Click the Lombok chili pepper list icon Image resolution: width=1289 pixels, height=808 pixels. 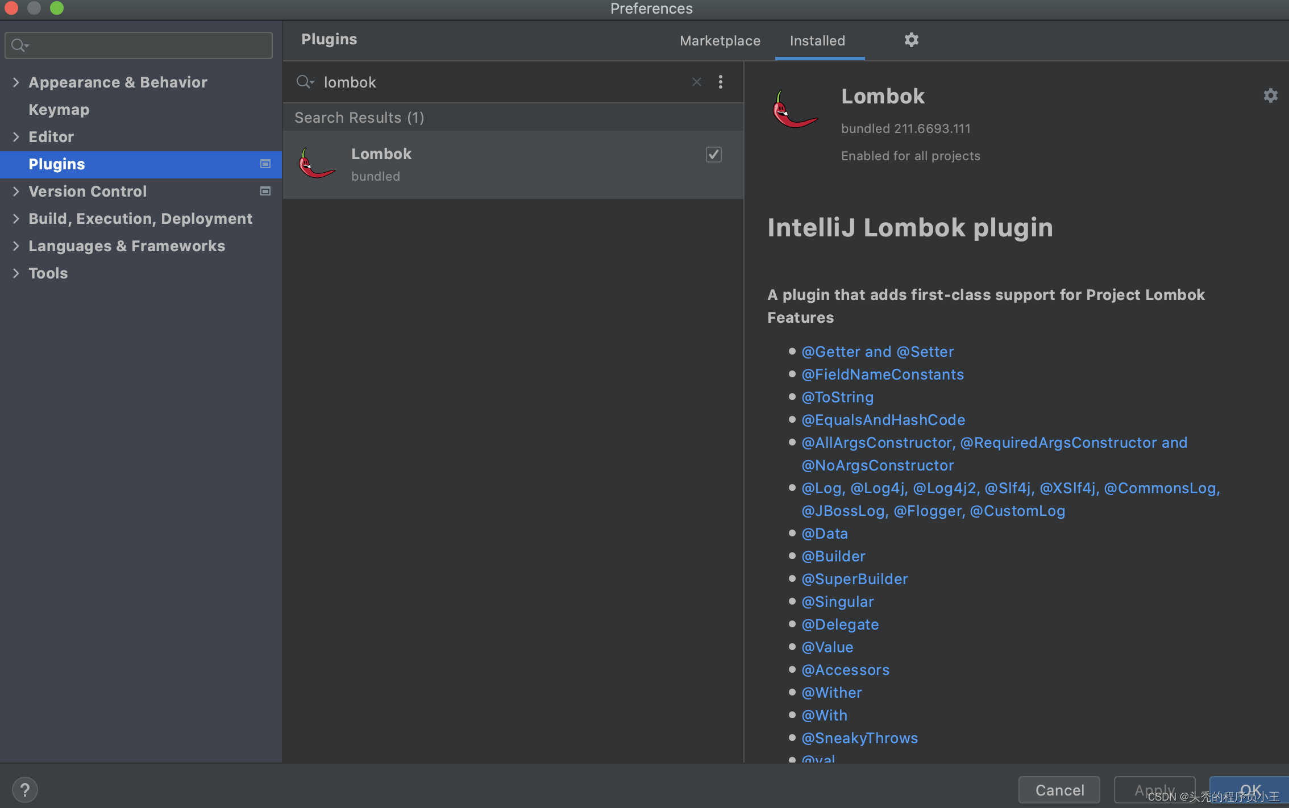(317, 164)
